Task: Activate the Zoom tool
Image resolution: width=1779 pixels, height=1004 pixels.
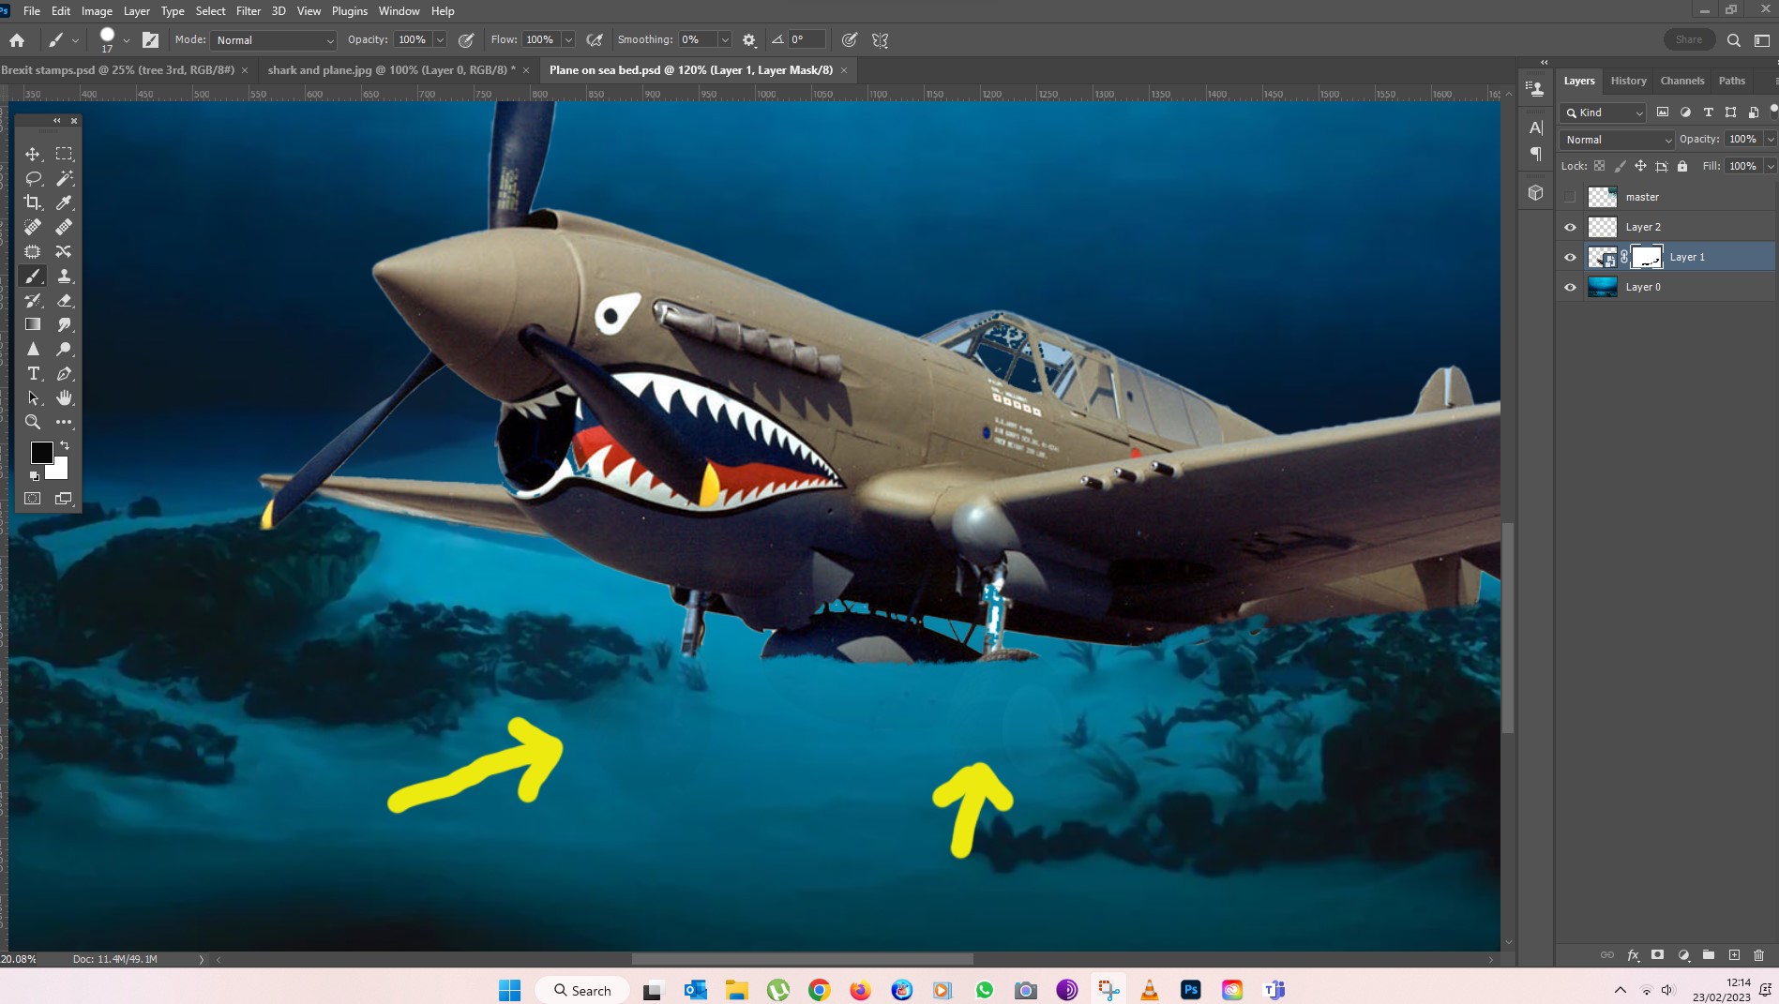Action: pyautogui.click(x=33, y=422)
